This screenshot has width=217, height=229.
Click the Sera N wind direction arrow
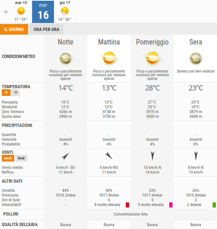pyautogui.click(x=196, y=156)
